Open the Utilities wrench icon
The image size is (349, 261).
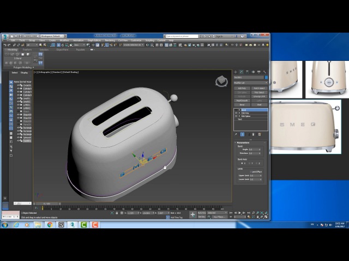coord(264,72)
